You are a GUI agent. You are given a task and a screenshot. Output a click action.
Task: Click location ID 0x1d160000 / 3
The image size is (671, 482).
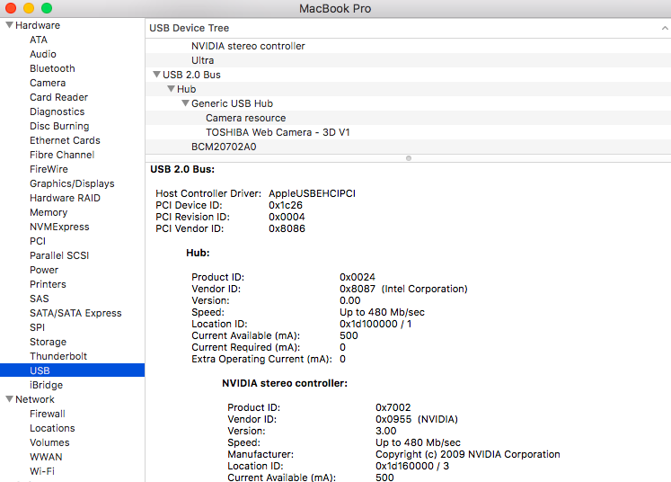coord(412,466)
